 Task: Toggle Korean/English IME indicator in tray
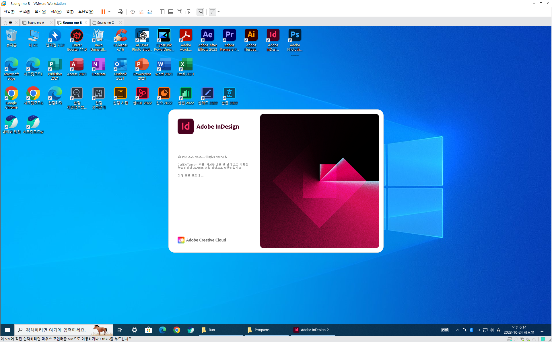pyautogui.click(x=498, y=330)
